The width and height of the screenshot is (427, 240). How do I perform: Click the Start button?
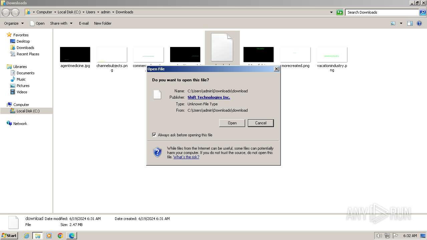[x=9, y=236]
